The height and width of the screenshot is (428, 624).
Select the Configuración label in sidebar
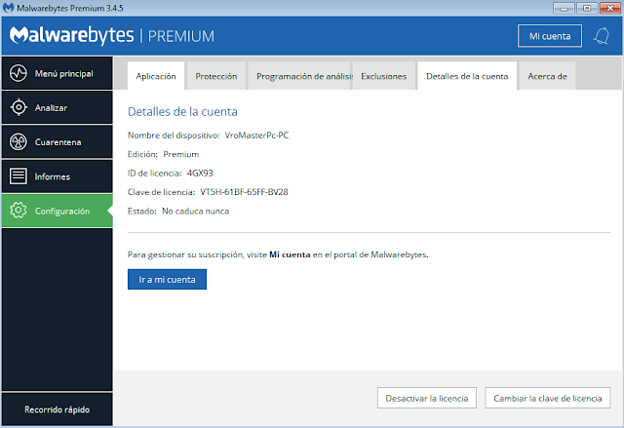[62, 211]
